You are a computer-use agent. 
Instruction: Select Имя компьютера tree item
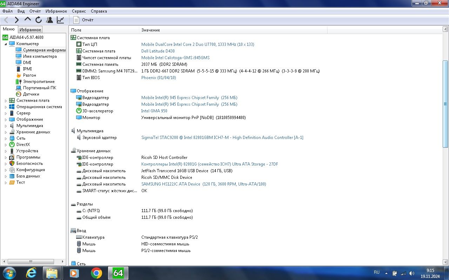coord(40,56)
